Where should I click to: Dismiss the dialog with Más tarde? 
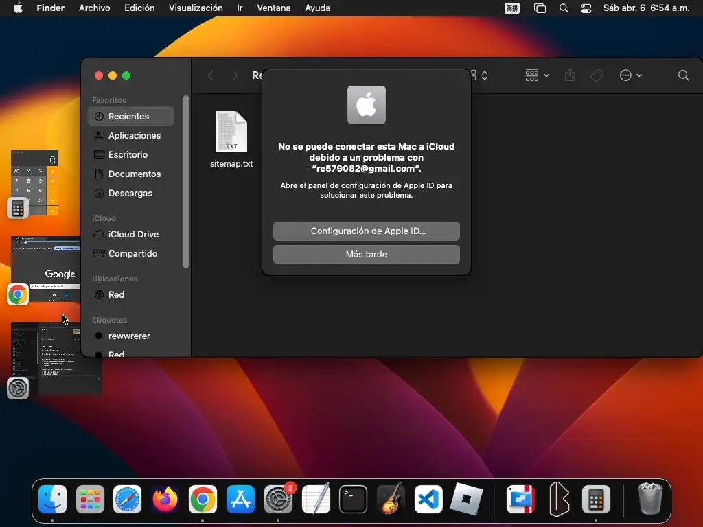(x=367, y=254)
